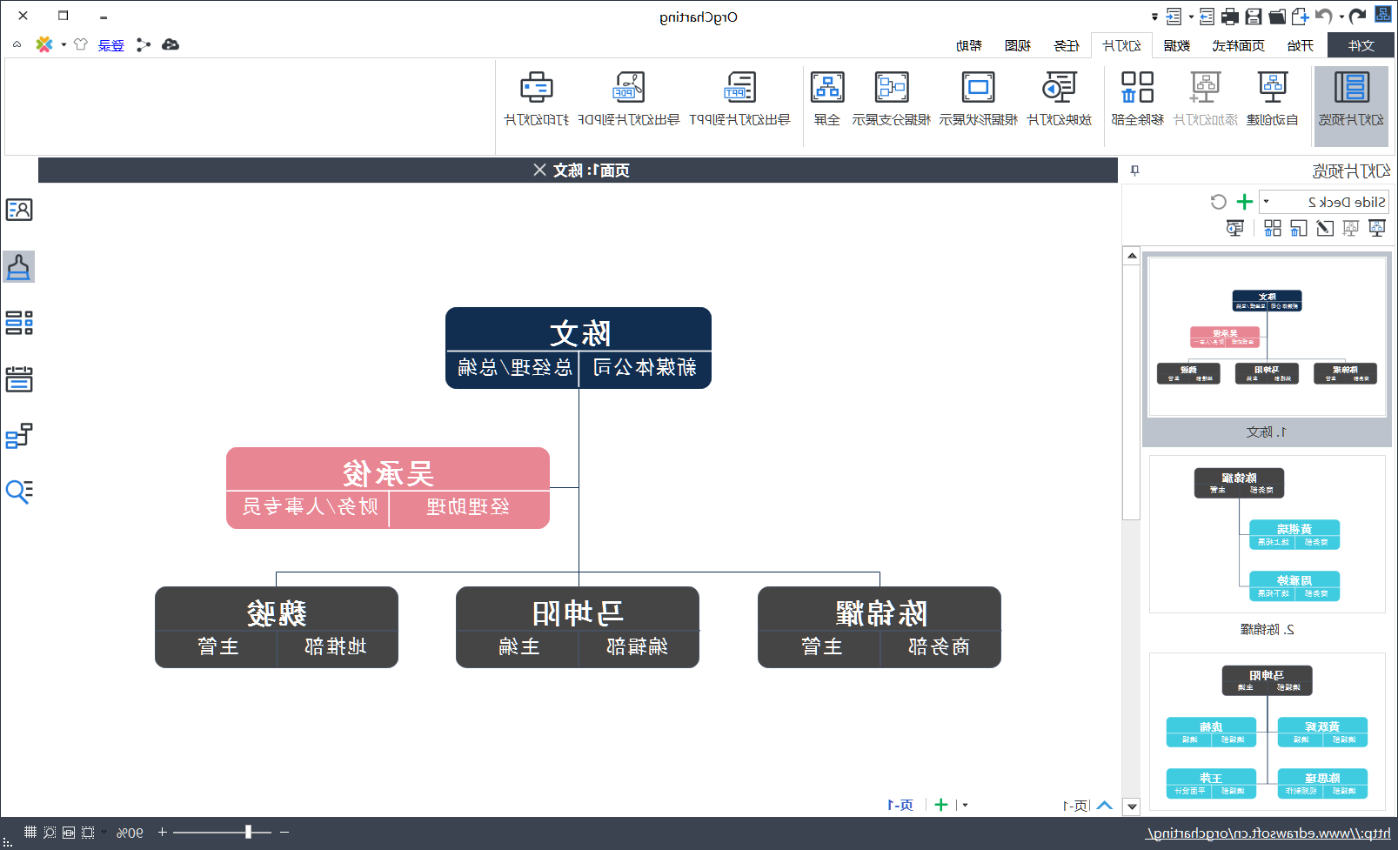Select 根据分支展示 in the ribbon
Screen dimensions: 1398x850
(x=892, y=99)
